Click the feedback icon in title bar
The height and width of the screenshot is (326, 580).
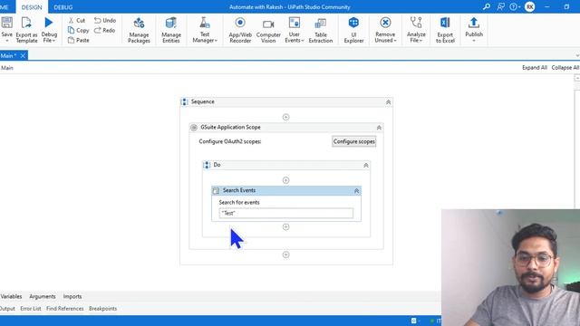[x=500, y=6]
